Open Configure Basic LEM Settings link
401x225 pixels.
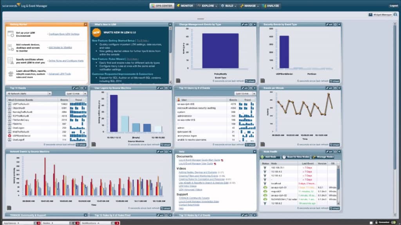[64, 34]
